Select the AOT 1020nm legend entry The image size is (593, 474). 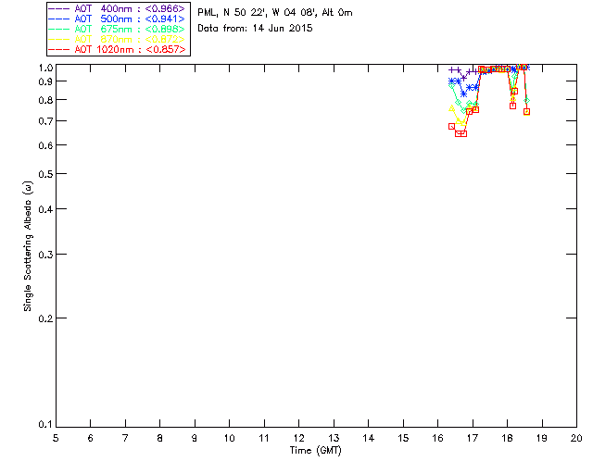point(117,49)
